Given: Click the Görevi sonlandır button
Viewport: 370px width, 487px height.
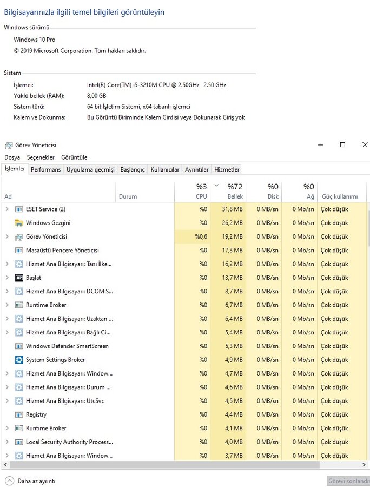Looking at the screenshot, I should (x=348, y=481).
